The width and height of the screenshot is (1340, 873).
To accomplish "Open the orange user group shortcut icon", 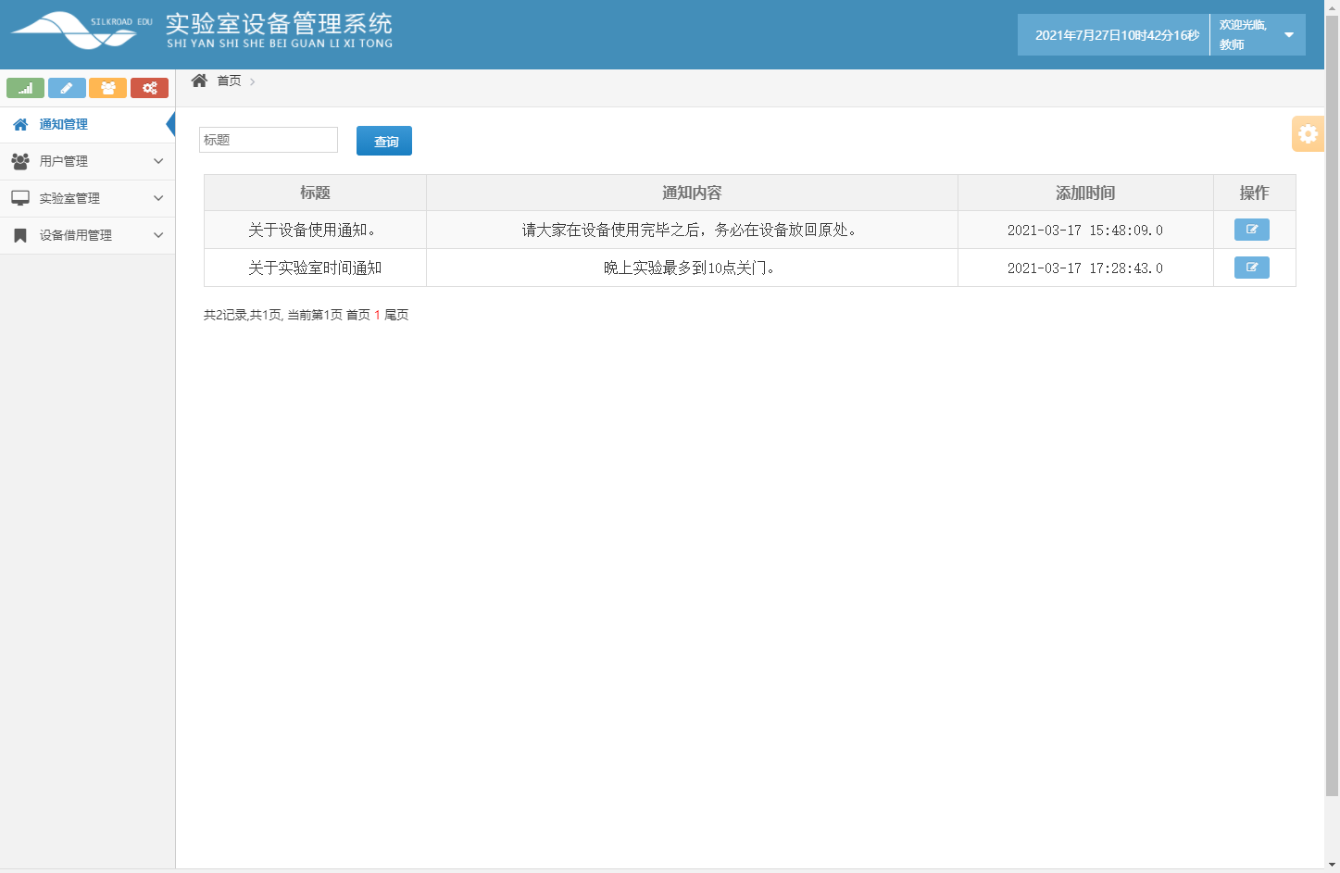I will coord(108,87).
